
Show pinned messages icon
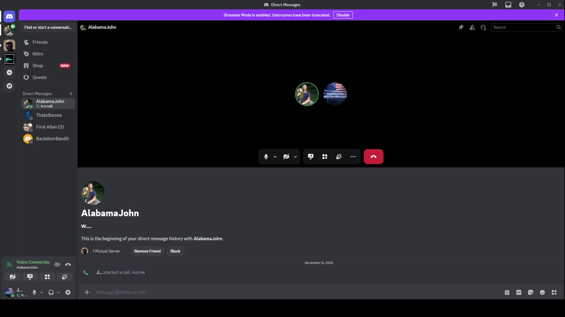(461, 27)
